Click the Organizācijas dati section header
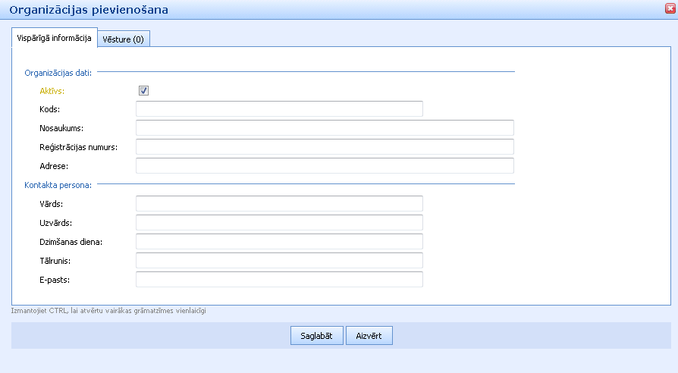Screen dimensions: 678x373 pyautogui.click(x=58, y=72)
